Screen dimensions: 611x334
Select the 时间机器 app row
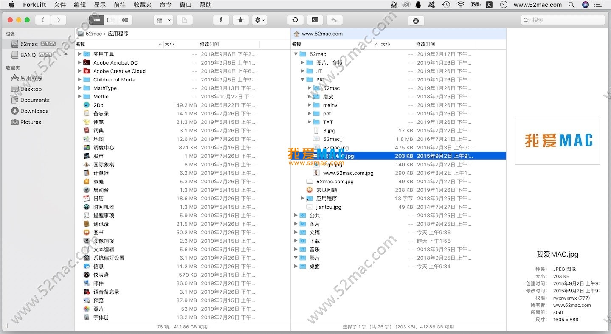[x=183, y=207]
